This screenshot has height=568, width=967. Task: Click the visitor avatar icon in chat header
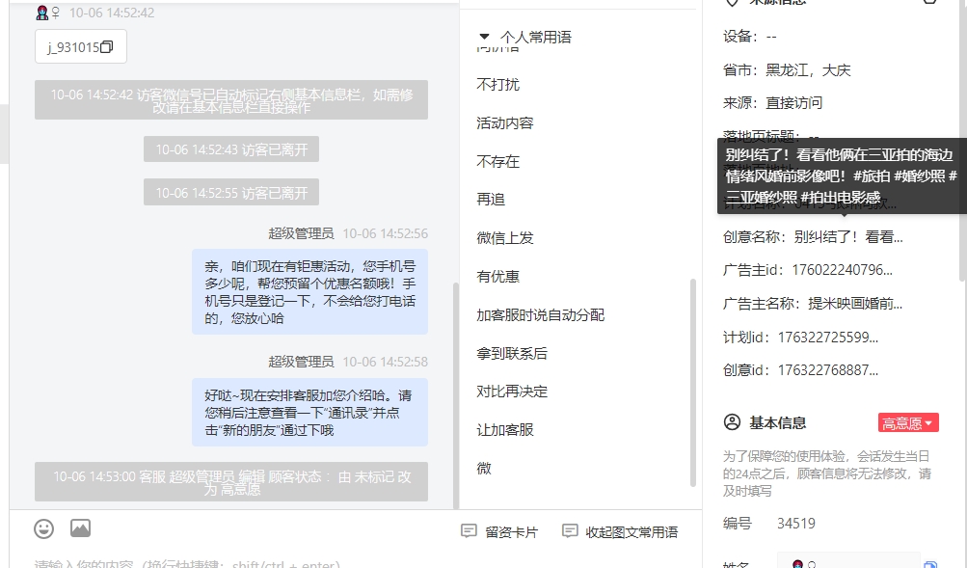click(x=41, y=13)
